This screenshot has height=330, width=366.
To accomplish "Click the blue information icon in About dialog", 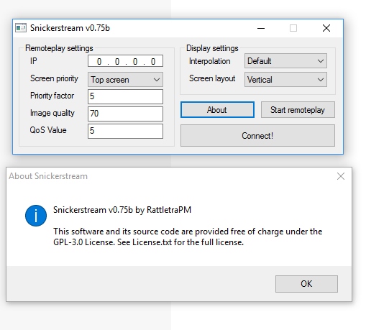I will [x=36, y=216].
